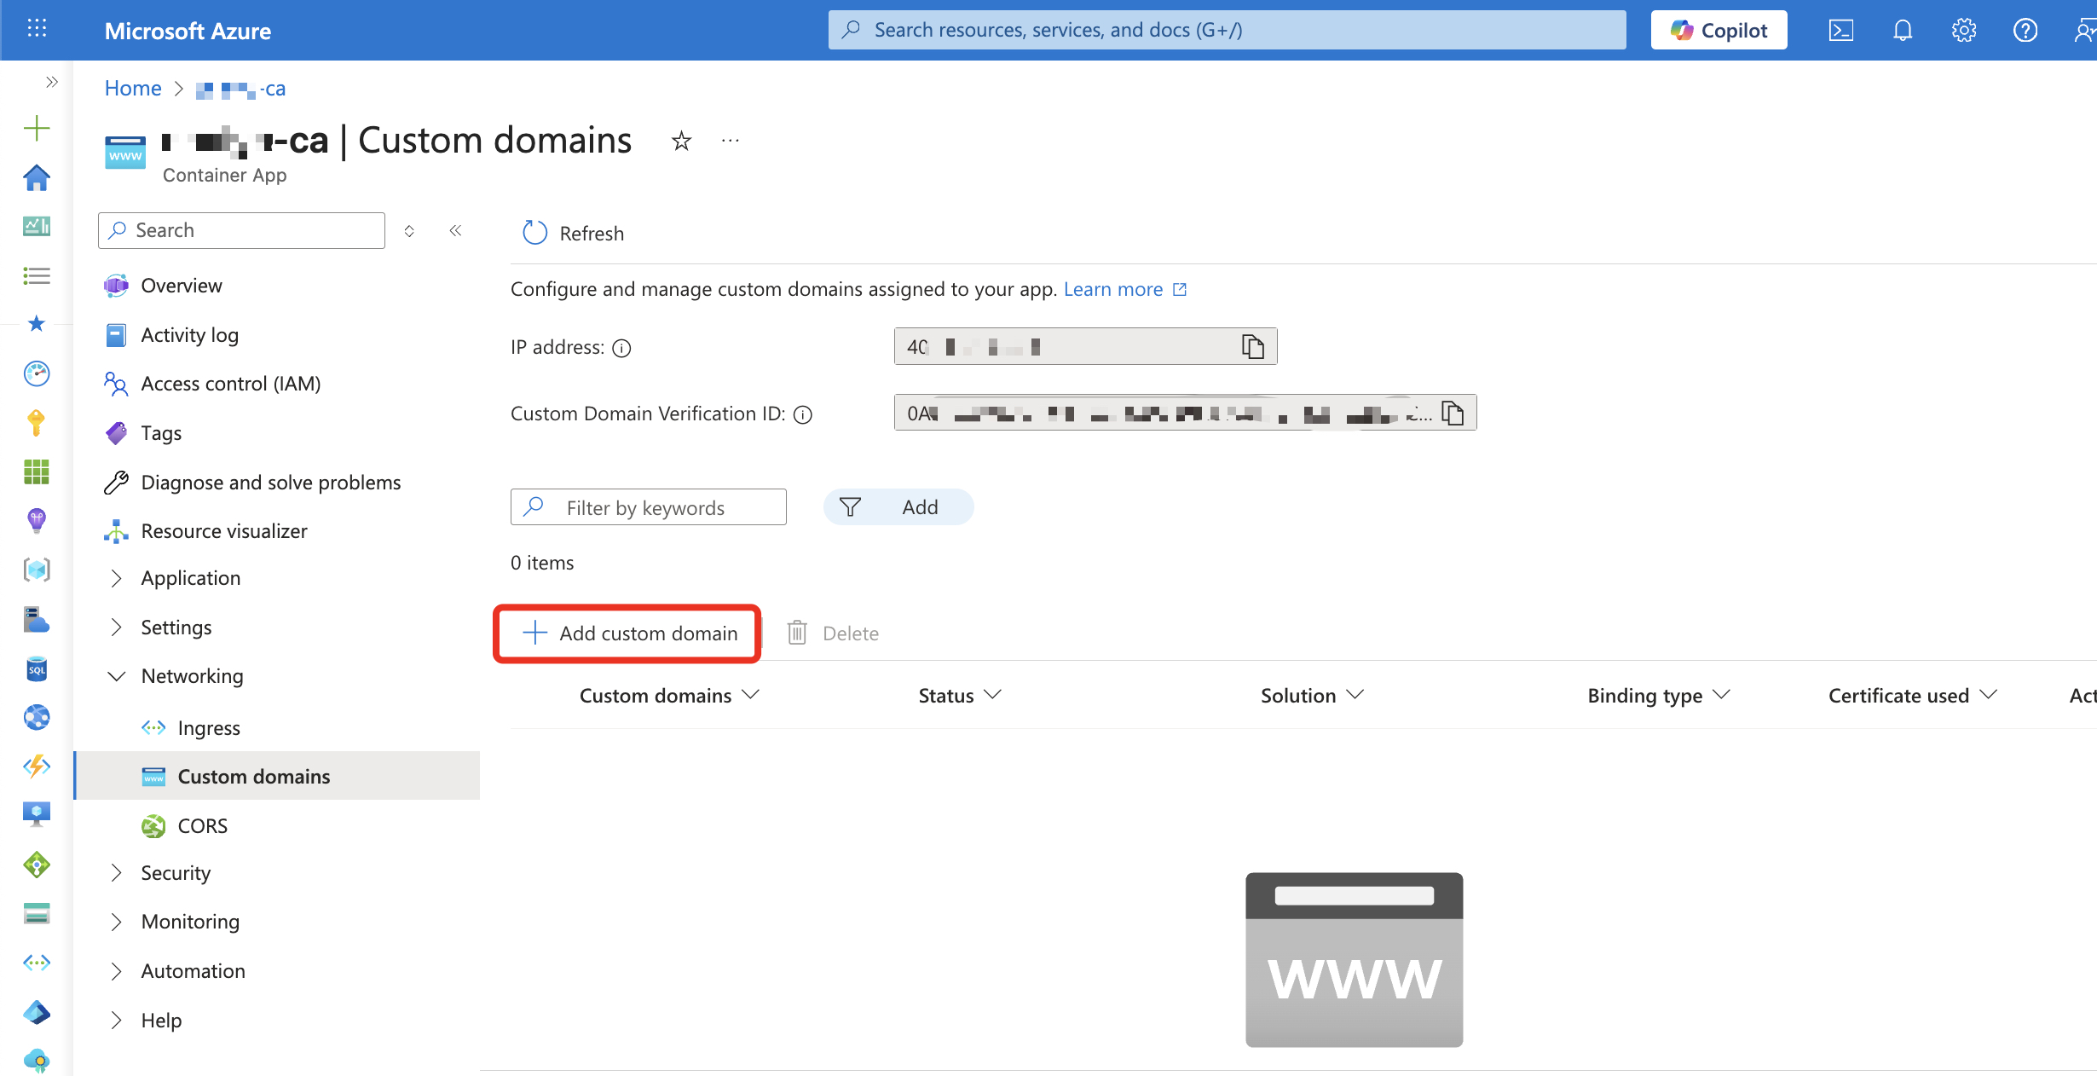
Task: Expand the Help group
Action: pos(161,1021)
